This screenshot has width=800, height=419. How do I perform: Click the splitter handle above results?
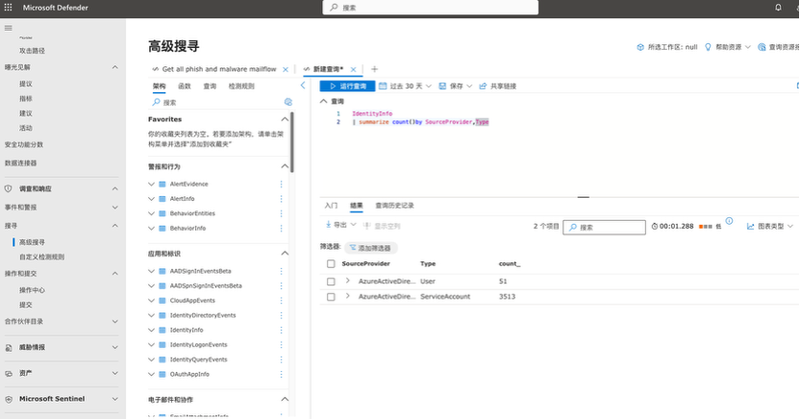tap(583, 197)
